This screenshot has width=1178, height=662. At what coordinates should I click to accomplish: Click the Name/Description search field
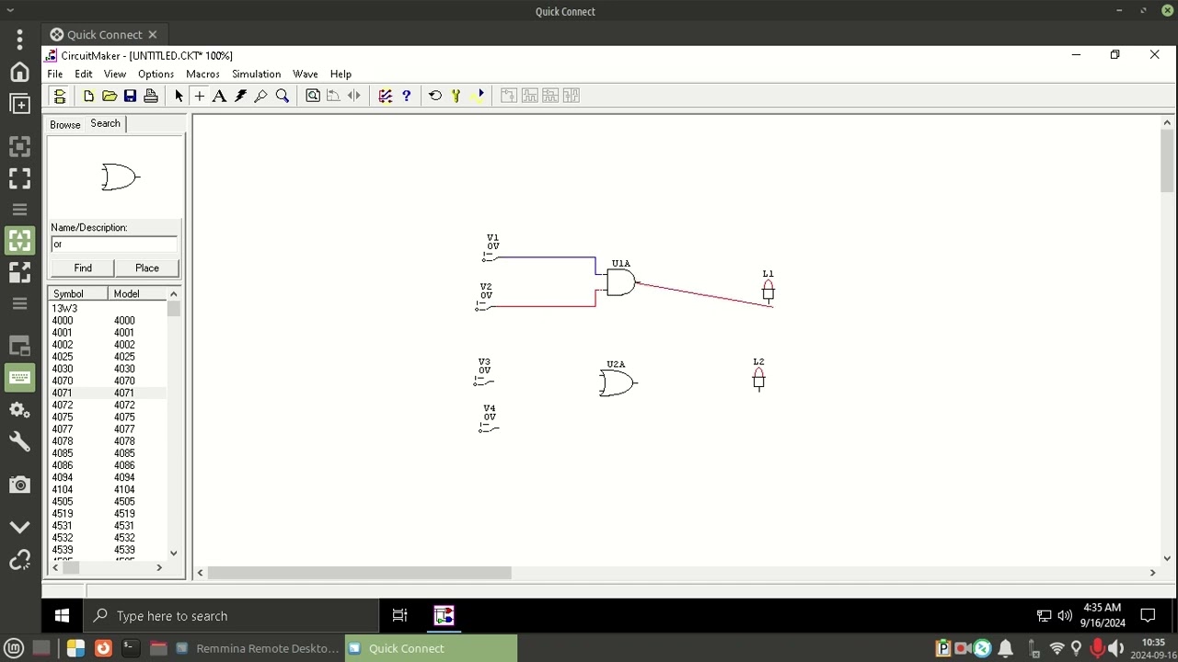114,244
